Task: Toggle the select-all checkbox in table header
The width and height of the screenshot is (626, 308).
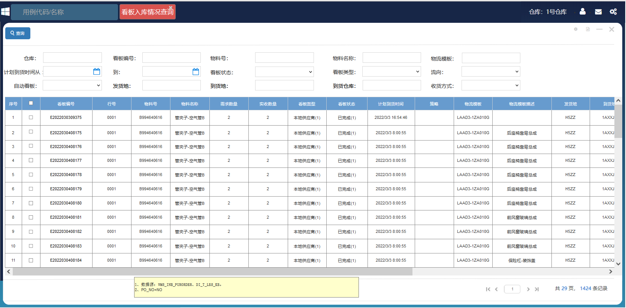Action: point(31,103)
